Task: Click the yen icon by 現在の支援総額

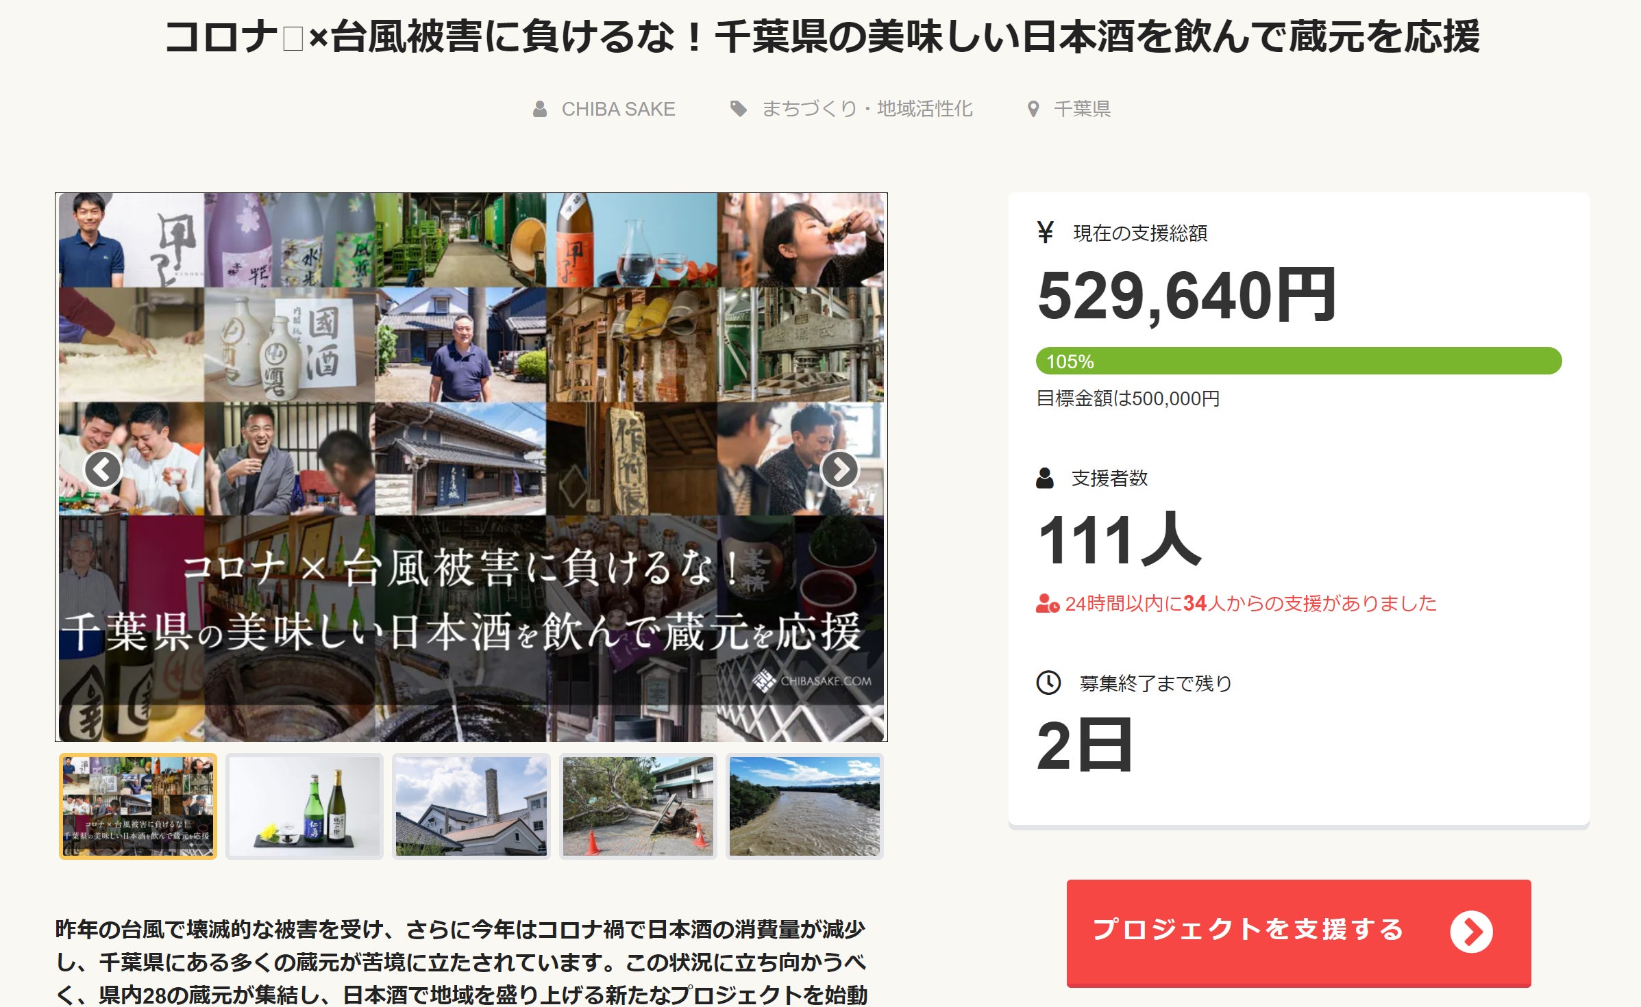Action: coord(1046,233)
